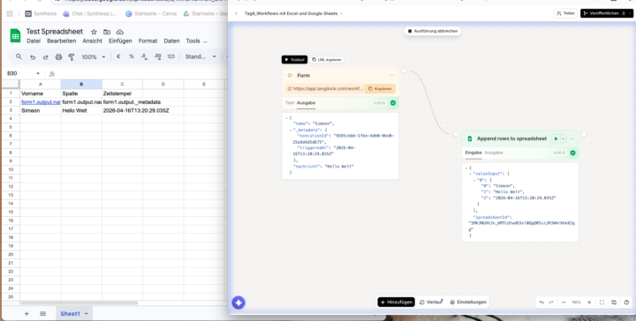Format cell as Euro currency
636x321 pixels.
(118, 56)
